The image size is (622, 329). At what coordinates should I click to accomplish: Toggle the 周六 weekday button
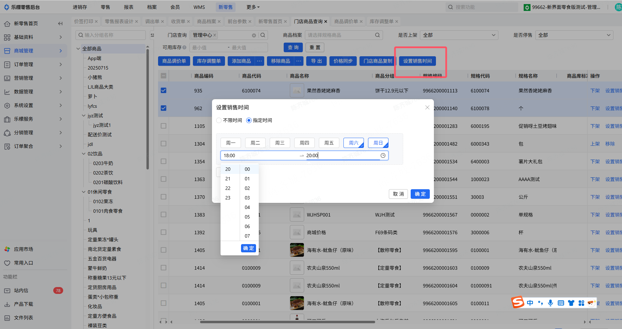tap(354, 143)
